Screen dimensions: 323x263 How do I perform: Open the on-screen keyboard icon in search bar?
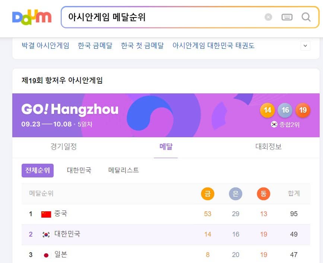tap(287, 17)
